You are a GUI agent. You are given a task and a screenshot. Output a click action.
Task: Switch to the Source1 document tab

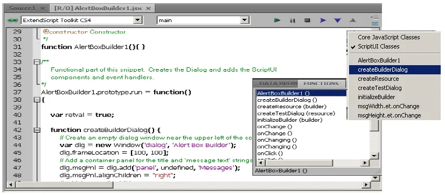point(22,8)
